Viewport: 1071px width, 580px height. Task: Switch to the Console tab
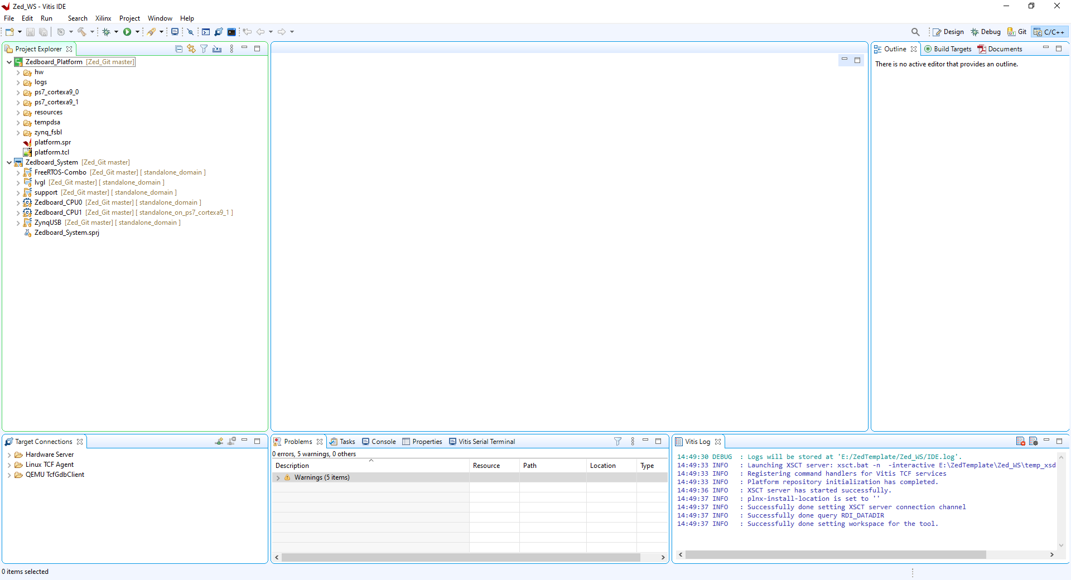379,442
